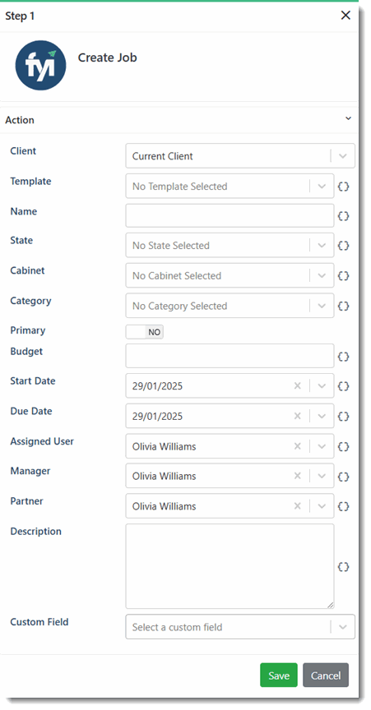Click the Cancel button

click(326, 675)
